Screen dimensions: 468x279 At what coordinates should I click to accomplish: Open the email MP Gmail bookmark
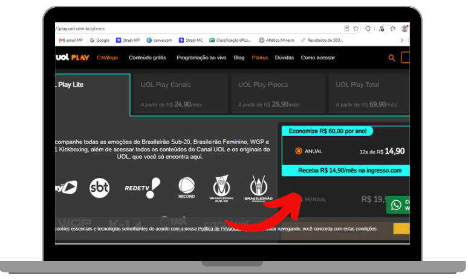[71, 40]
